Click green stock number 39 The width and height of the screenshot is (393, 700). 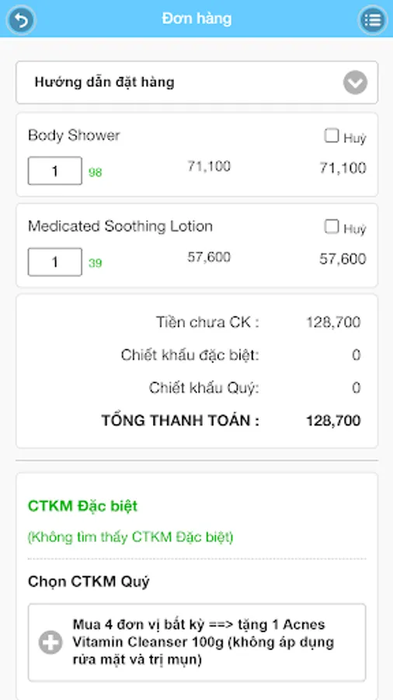click(x=95, y=264)
